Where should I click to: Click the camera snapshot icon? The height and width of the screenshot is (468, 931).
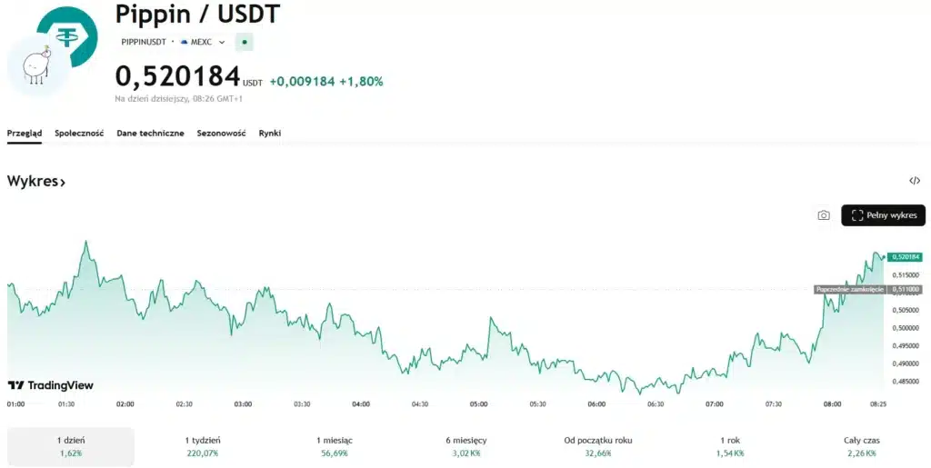click(823, 215)
